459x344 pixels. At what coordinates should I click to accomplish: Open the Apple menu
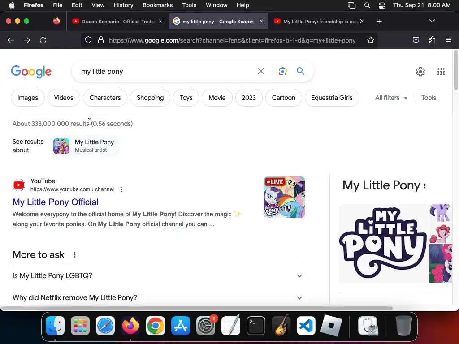12,5
